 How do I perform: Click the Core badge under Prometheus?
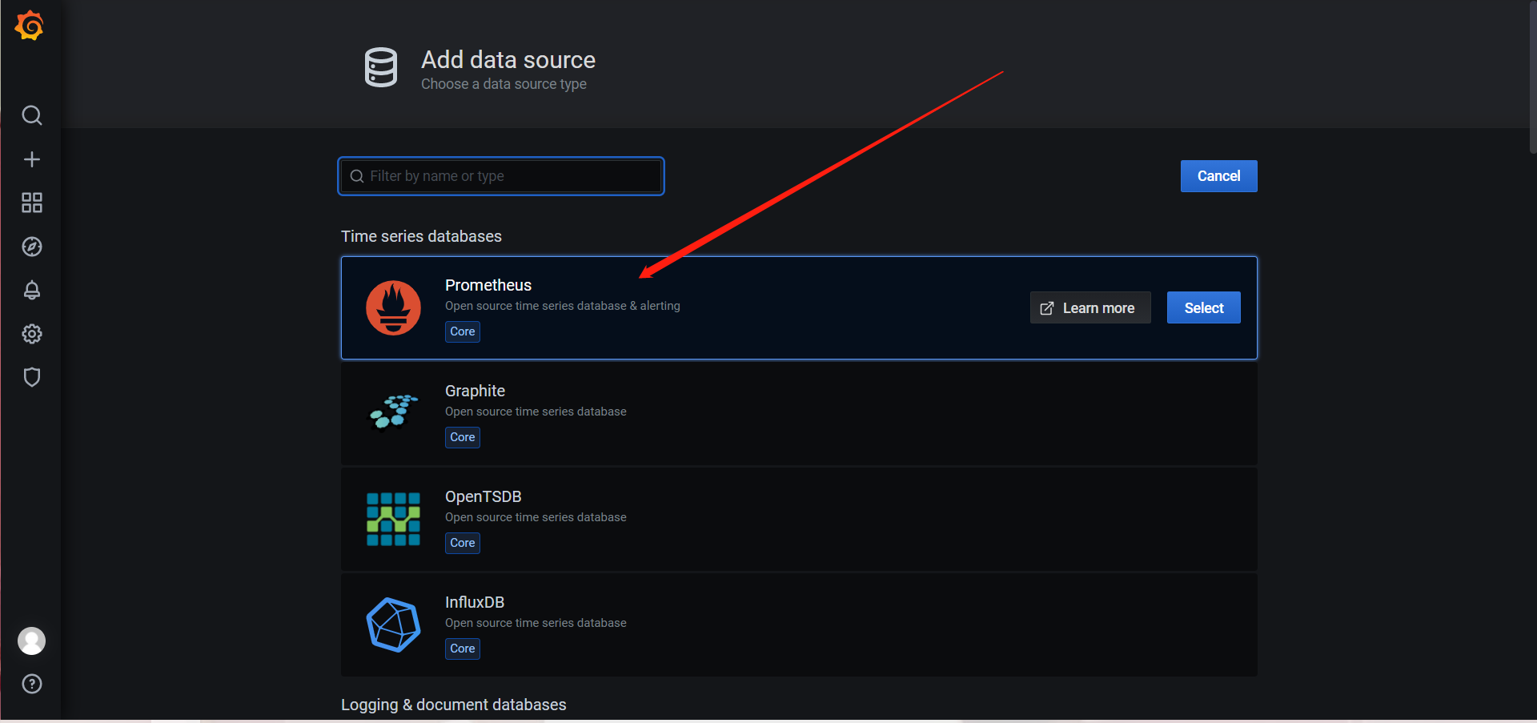click(x=463, y=331)
